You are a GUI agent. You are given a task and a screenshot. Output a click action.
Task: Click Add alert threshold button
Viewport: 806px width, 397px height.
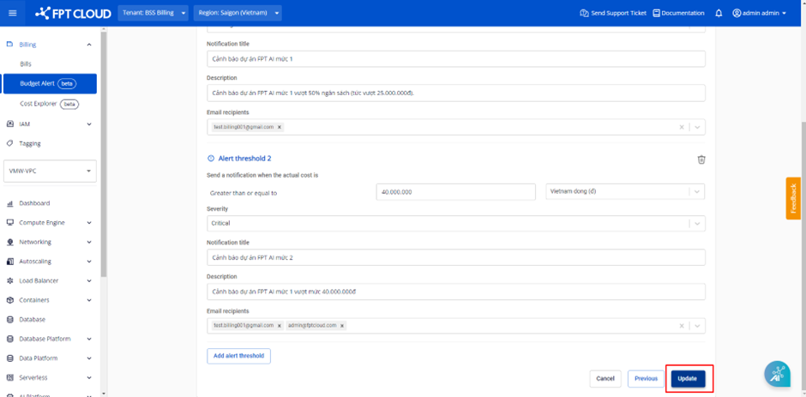coord(238,356)
